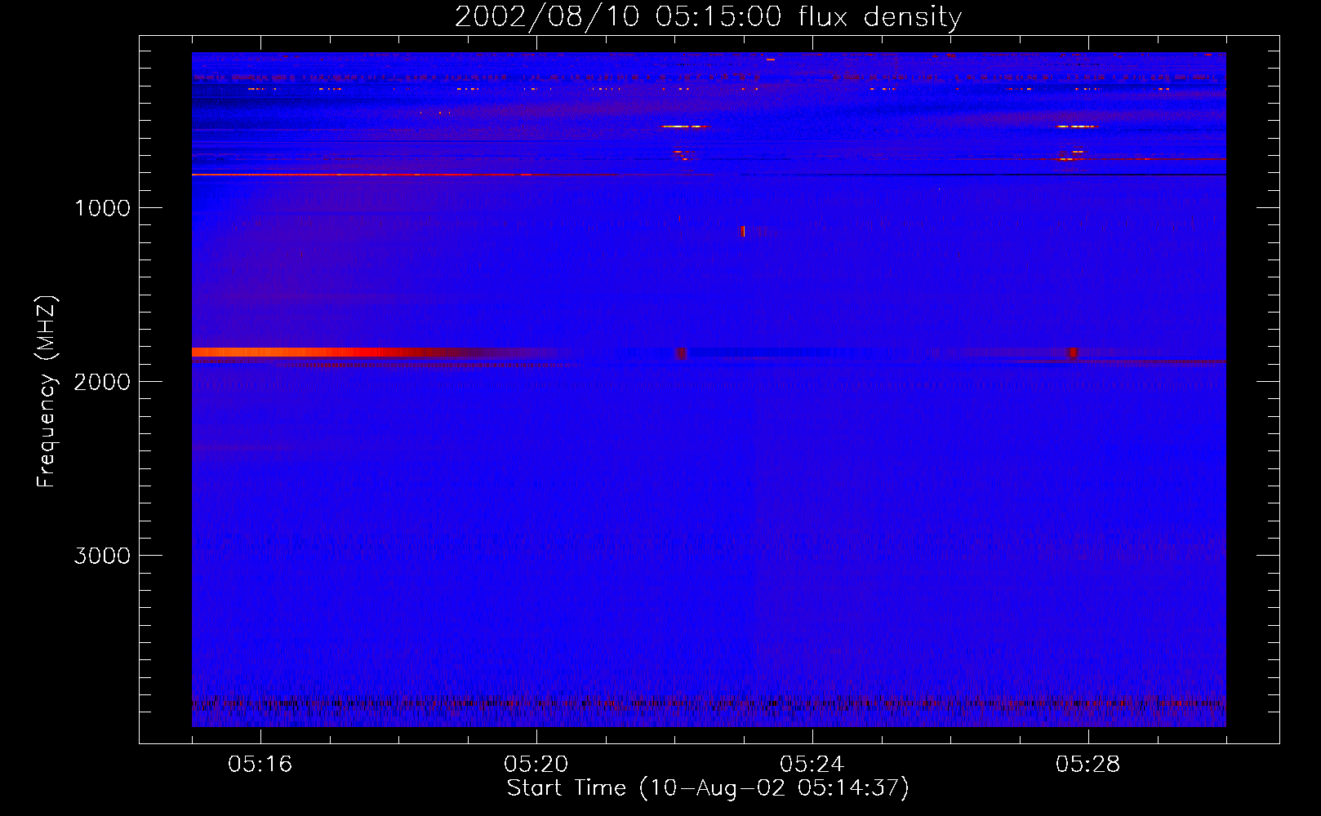The image size is (1321, 816).
Task: Click the red burst spot near 1100 MHz after 05:22
Action: pos(742,232)
